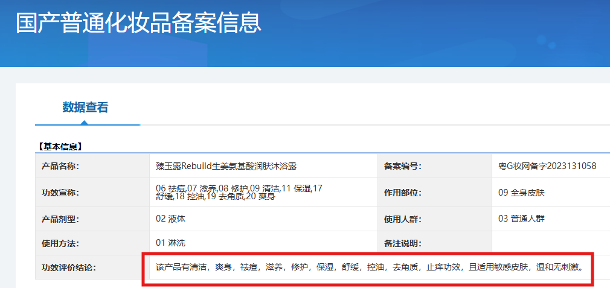Click the triangle marker under 数据查看 tab
This screenshot has width=610, height=288.
pos(84,123)
